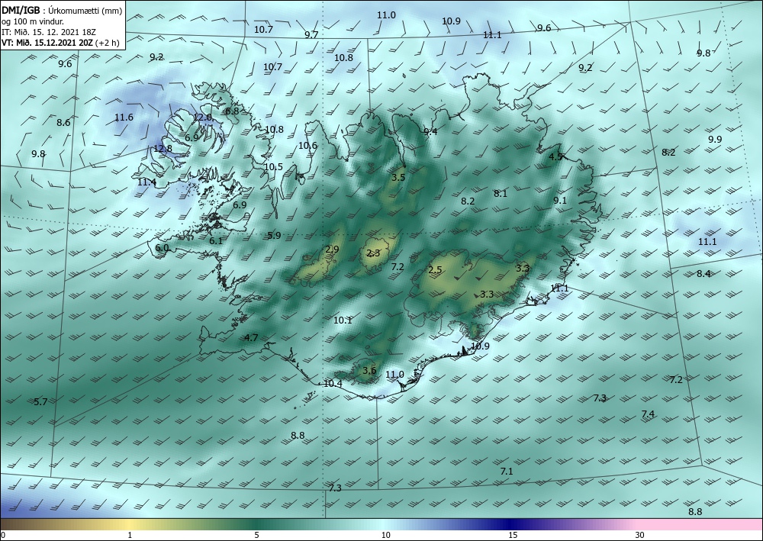This screenshot has width=763, height=541.
Task: Click the 8.4 value label
Action: point(703,273)
